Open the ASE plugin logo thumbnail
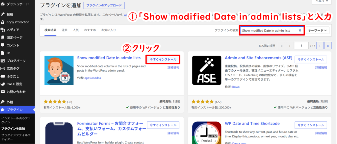This screenshot has width=337, height=144. point(207,70)
